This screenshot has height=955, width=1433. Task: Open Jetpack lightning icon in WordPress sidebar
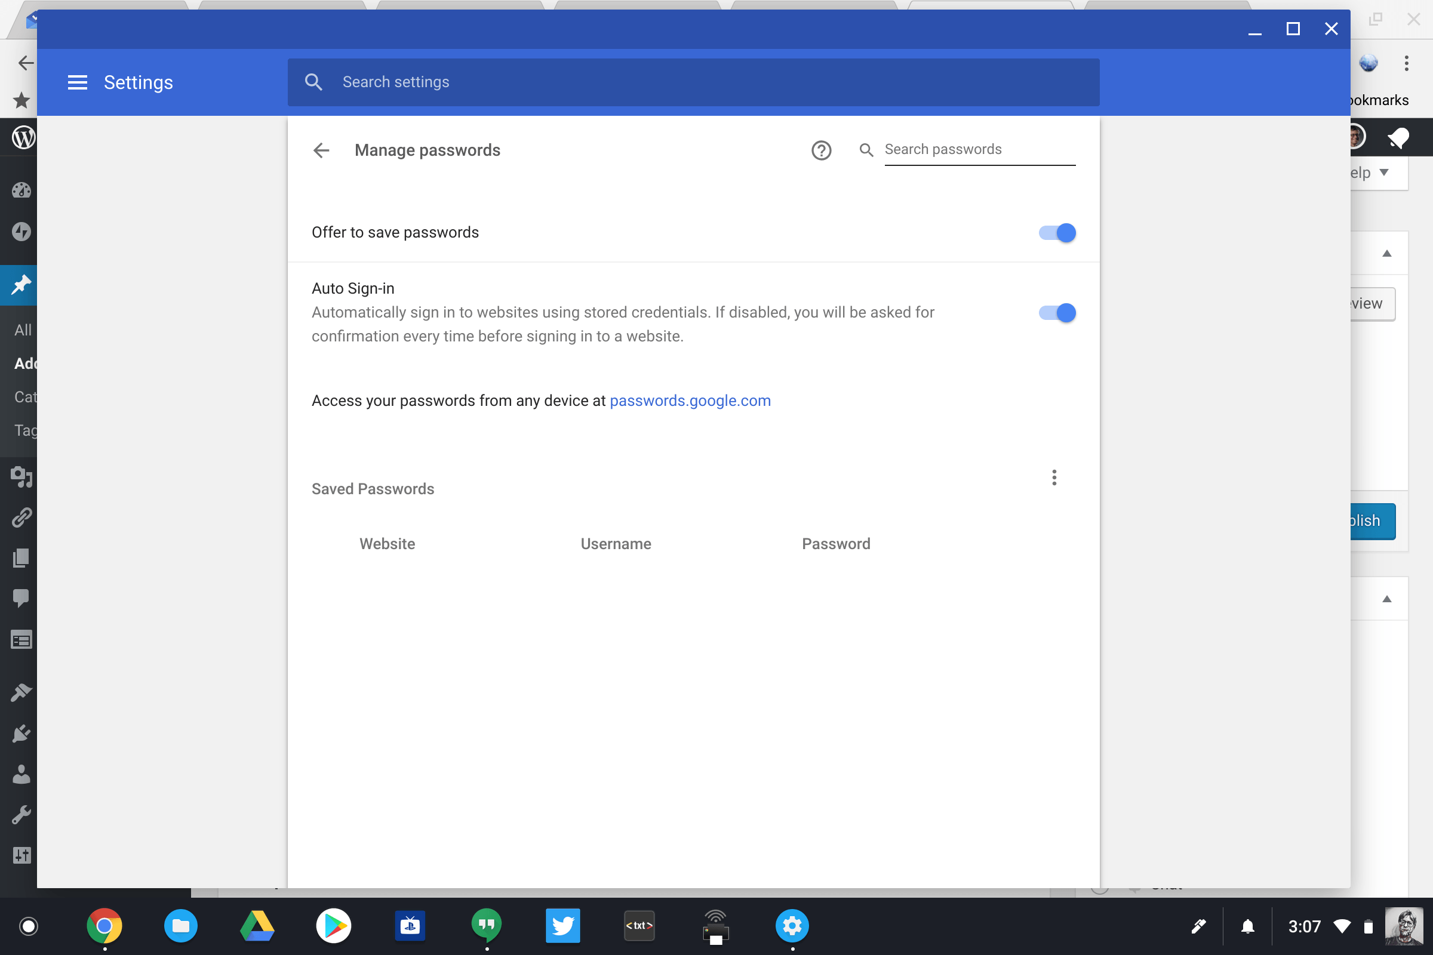21,232
